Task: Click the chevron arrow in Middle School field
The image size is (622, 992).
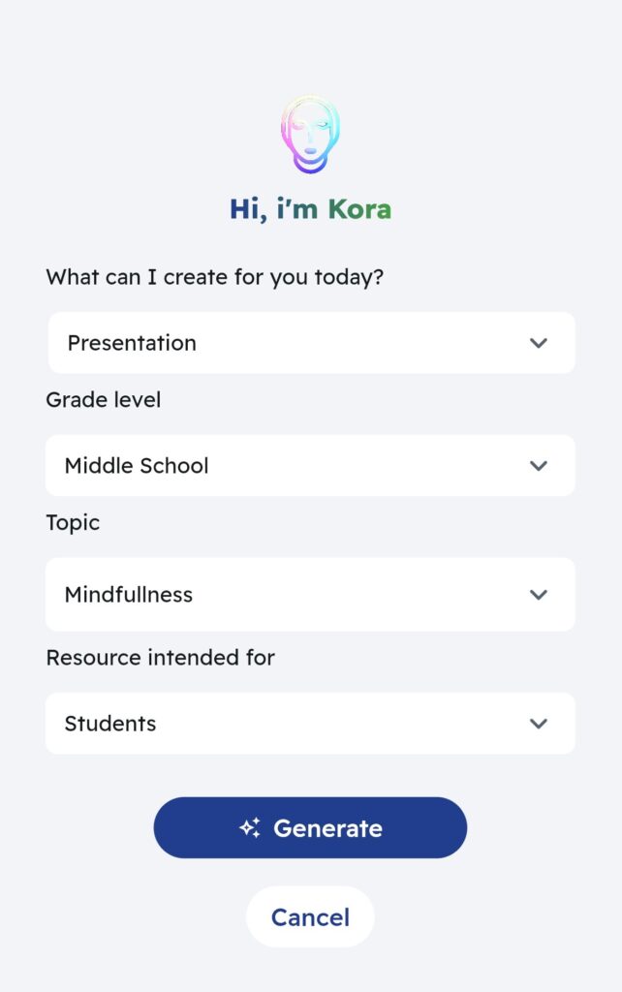Action: click(539, 466)
